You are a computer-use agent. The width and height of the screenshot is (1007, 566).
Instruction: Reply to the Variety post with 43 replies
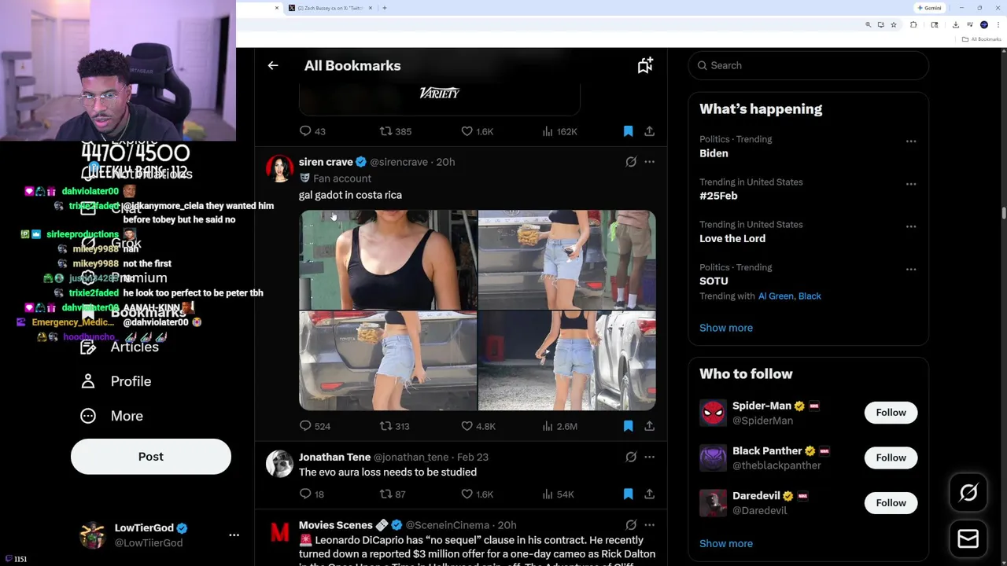click(x=312, y=131)
